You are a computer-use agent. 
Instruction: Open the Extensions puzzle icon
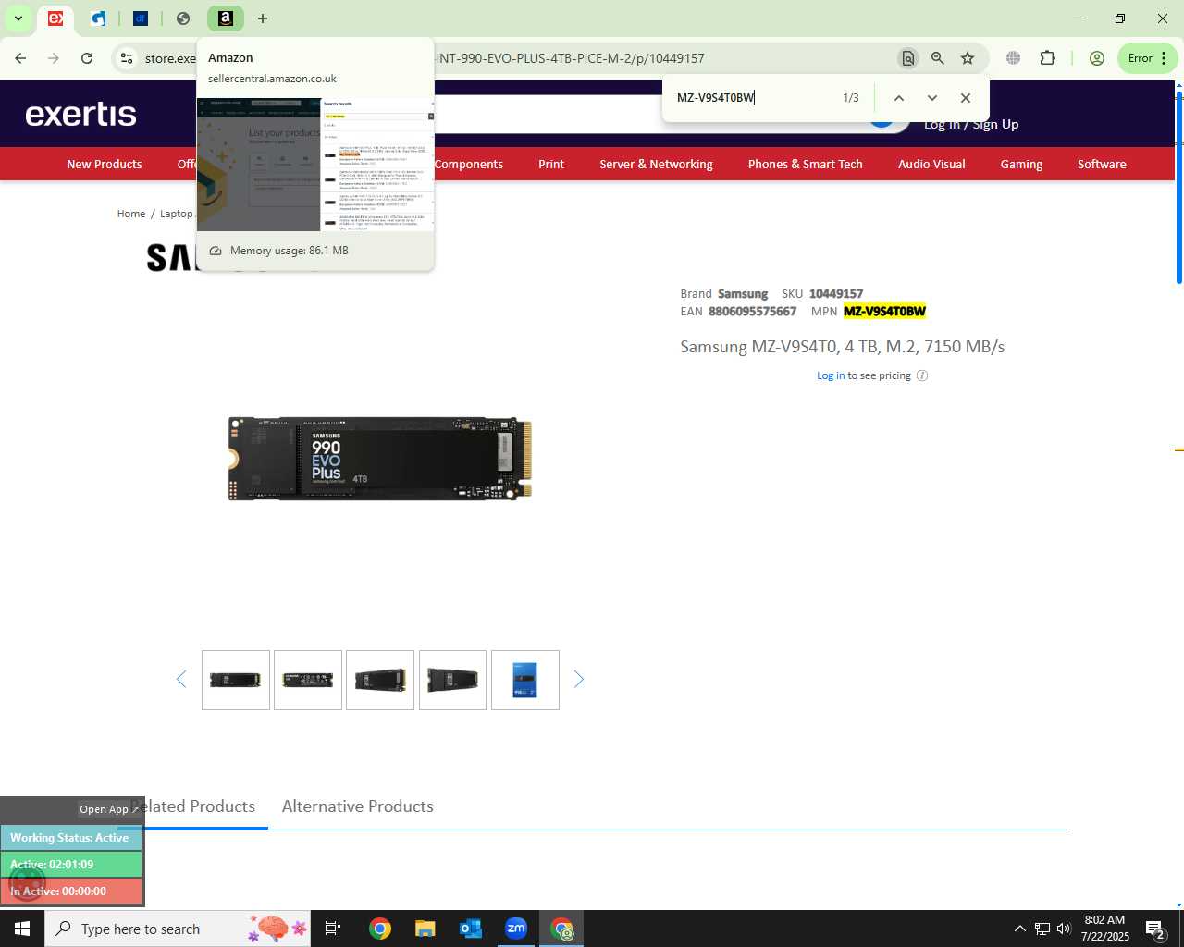(x=1047, y=58)
